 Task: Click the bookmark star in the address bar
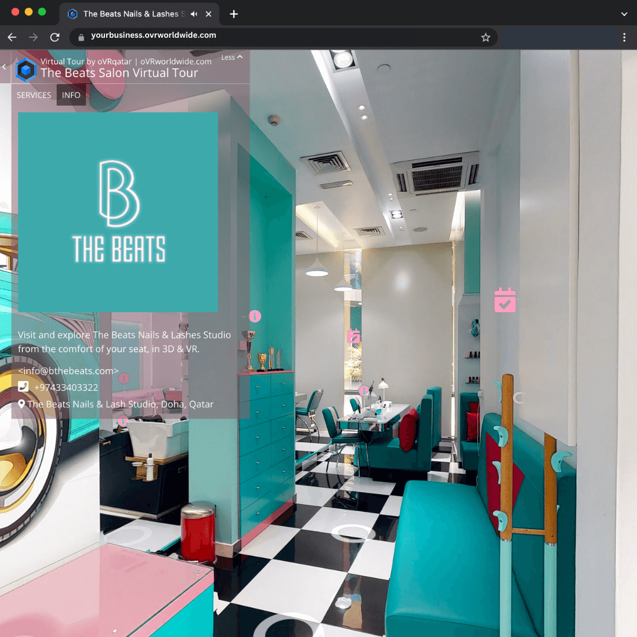[x=485, y=37]
